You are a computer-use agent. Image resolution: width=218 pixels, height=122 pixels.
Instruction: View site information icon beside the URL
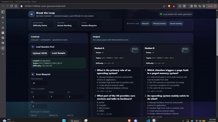[21, 6]
